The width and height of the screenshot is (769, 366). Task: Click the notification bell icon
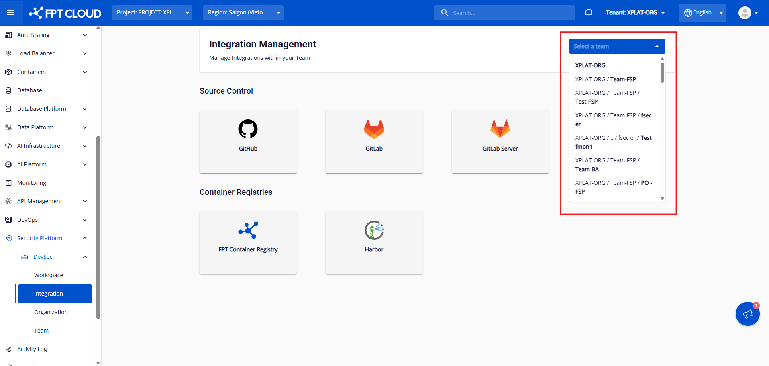pyautogui.click(x=588, y=13)
